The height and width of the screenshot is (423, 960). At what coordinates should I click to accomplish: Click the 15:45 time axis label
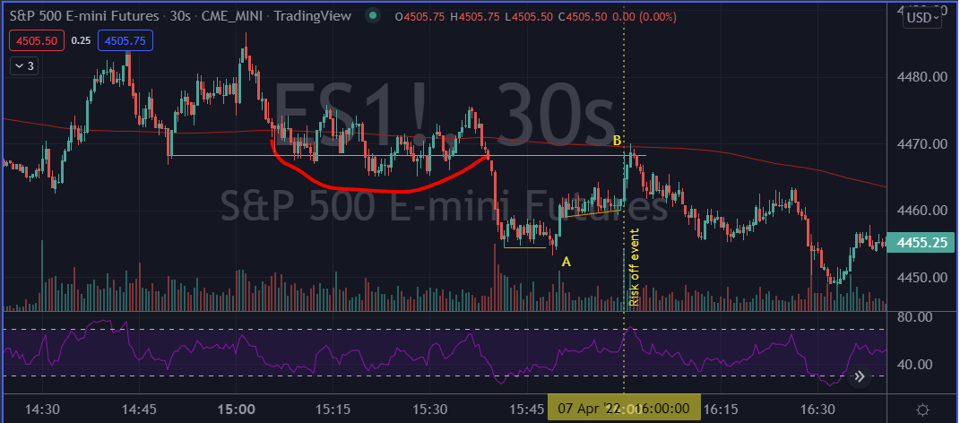pos(526,409)
